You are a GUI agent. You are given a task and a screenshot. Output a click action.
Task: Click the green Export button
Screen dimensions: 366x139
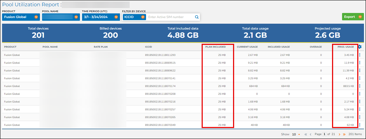tap(353, 17)
